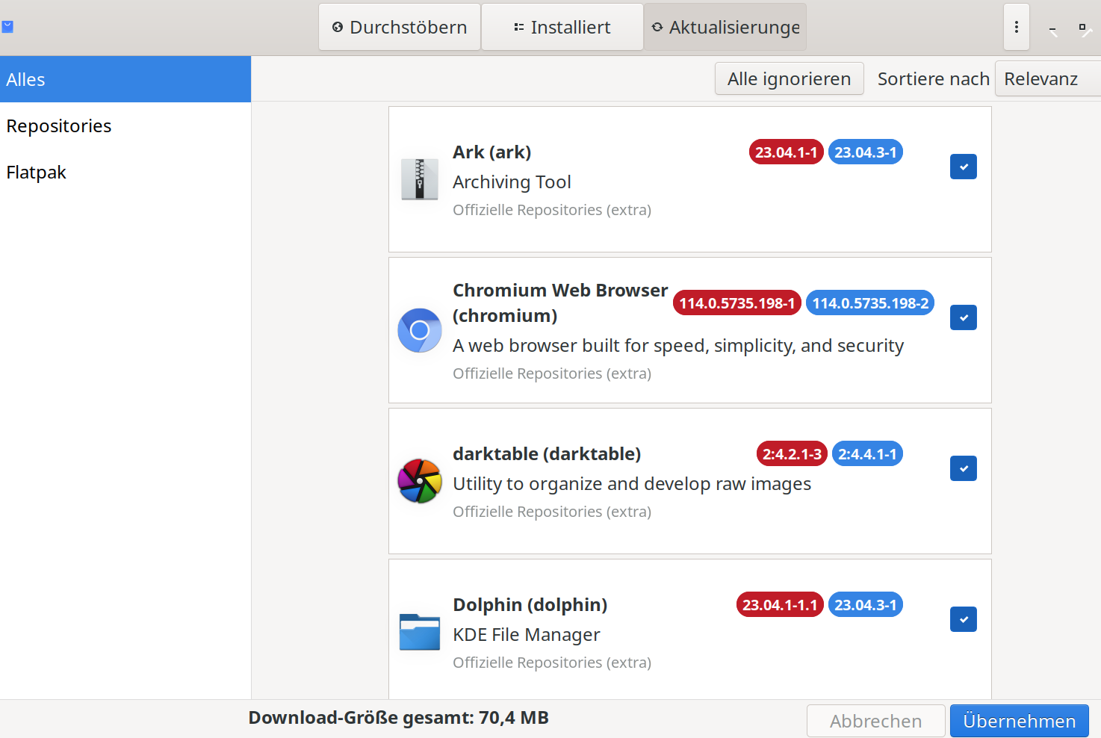The image size is (1101, 738).
Task: Click the app icon in title bar
Action: click(7, 27)
